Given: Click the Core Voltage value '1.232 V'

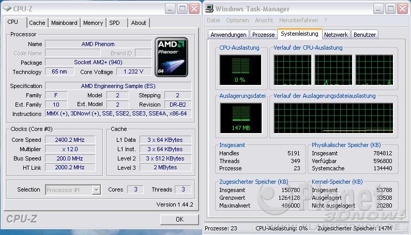Looking at the screenshot, I should [x=134, y=71].
